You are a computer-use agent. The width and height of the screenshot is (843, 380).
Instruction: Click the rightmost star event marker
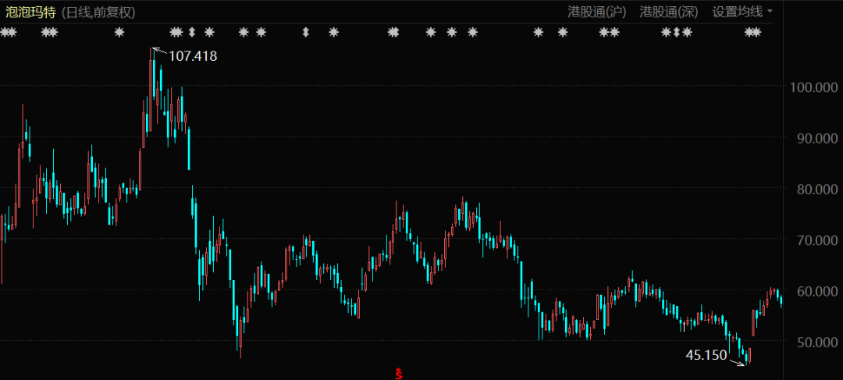(757, 33)
